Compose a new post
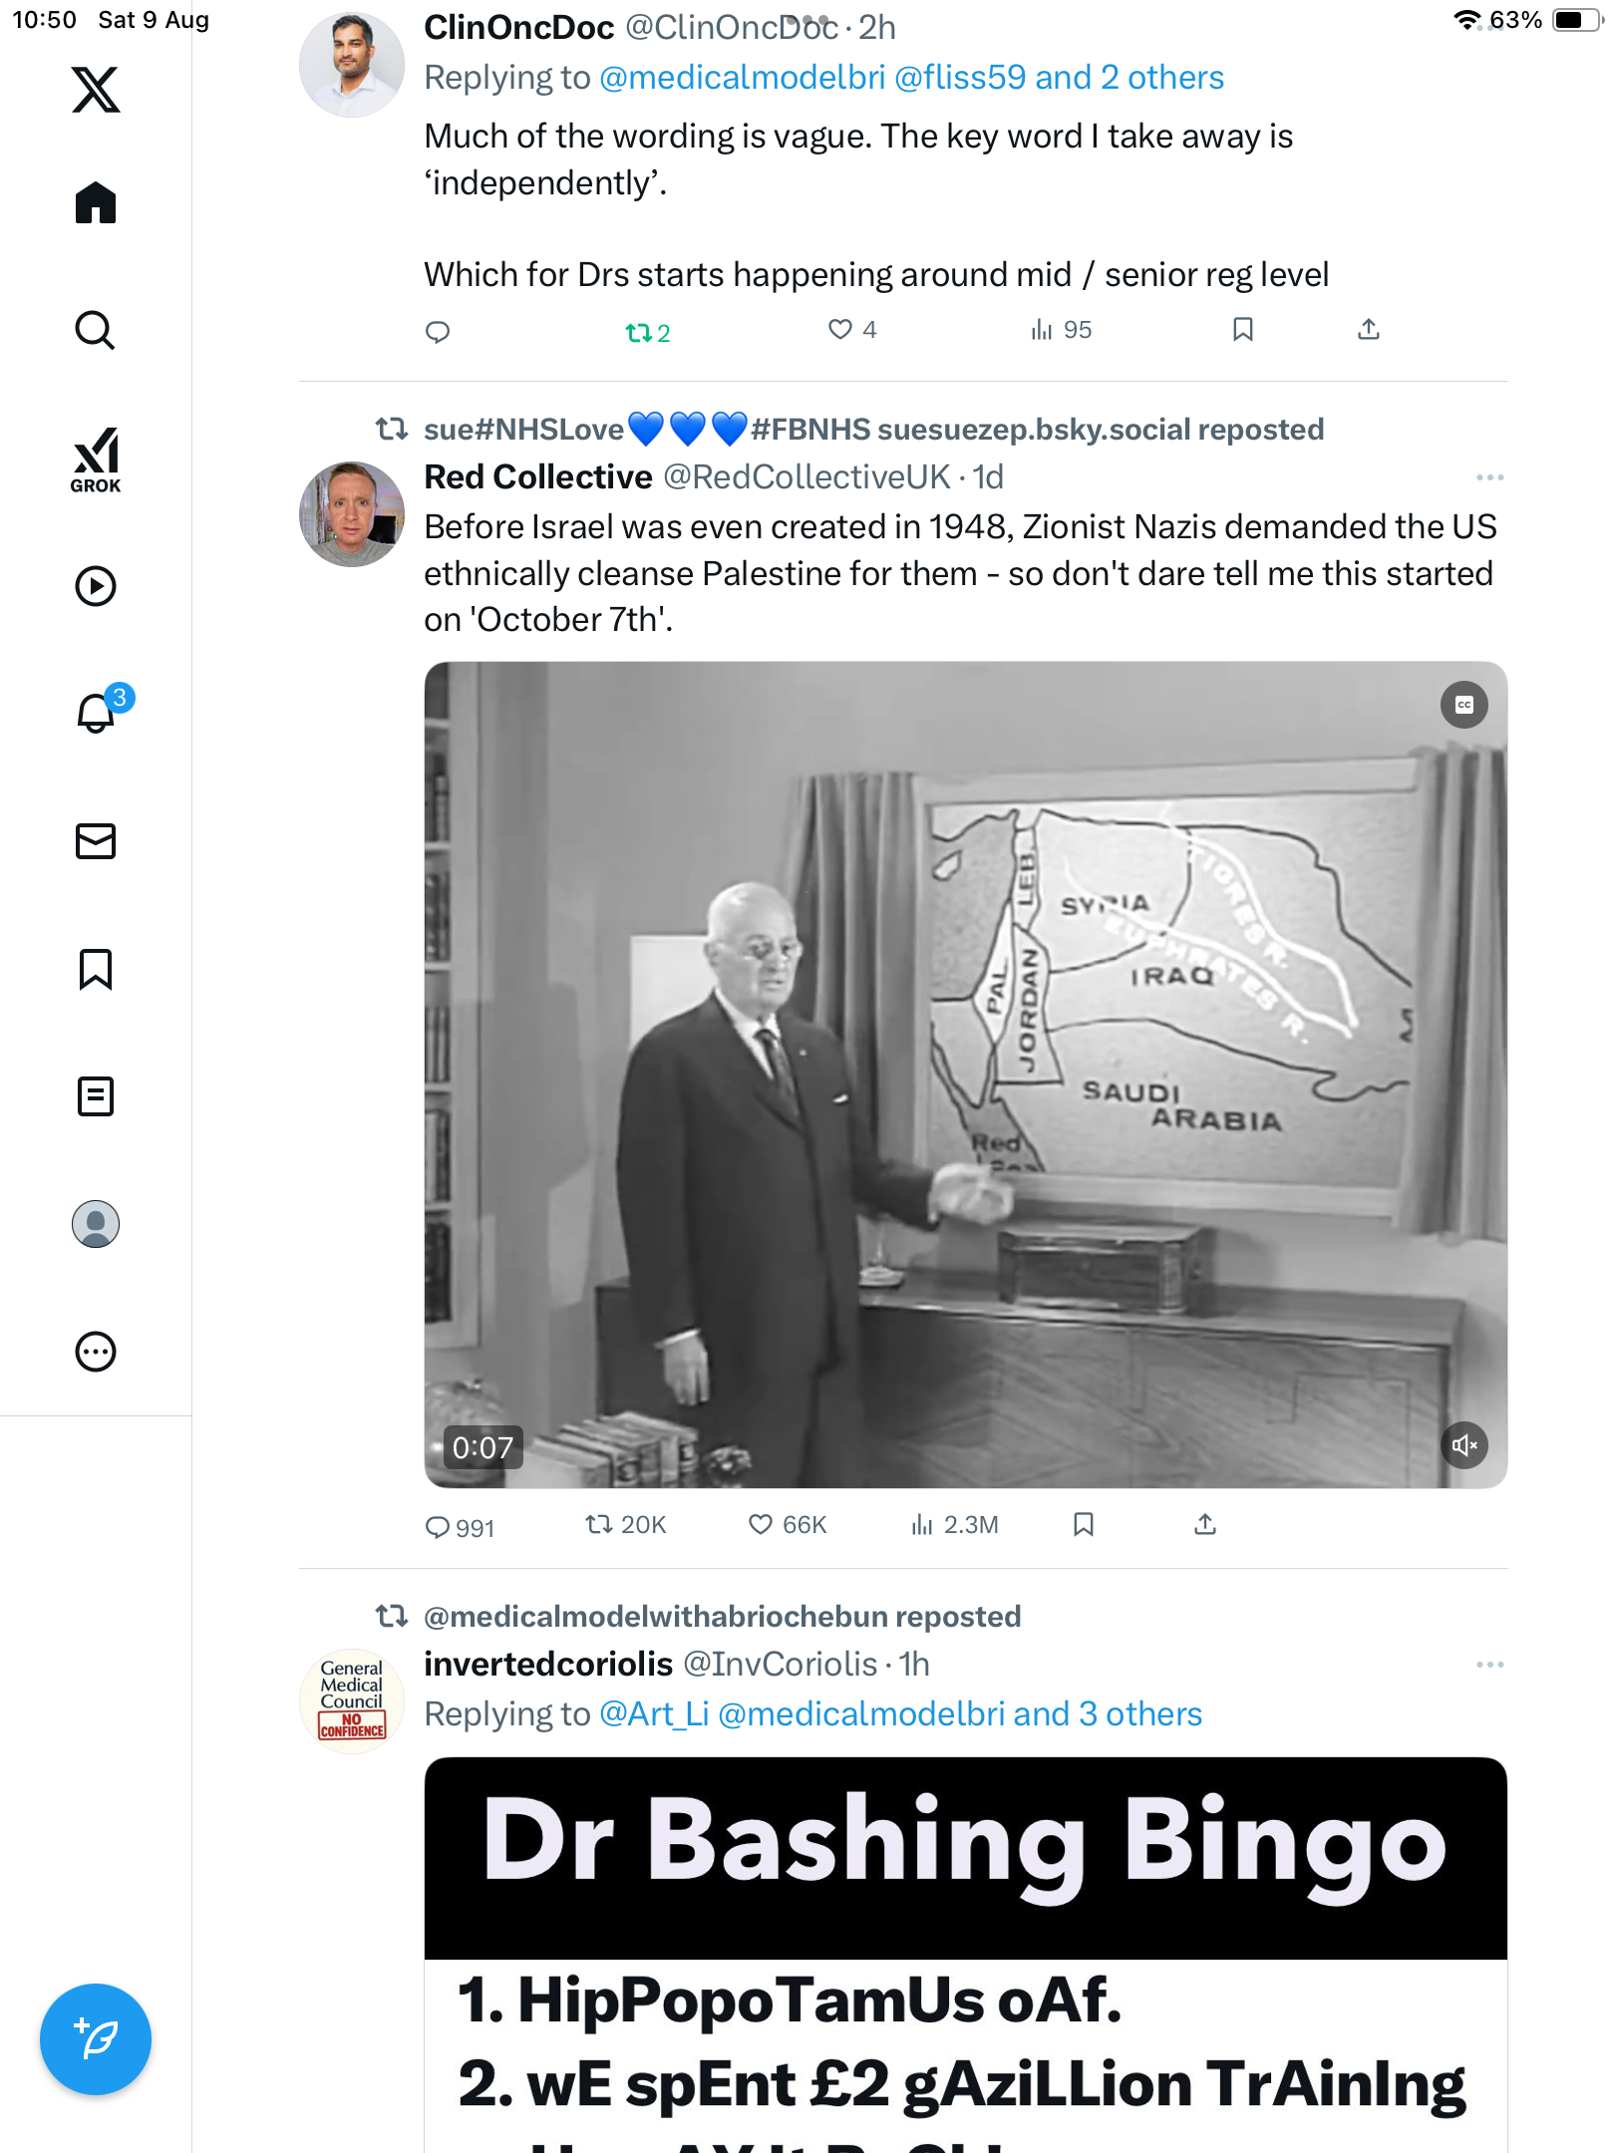Screen dimensions: 1615x2153 click(x=96, y=2039)
